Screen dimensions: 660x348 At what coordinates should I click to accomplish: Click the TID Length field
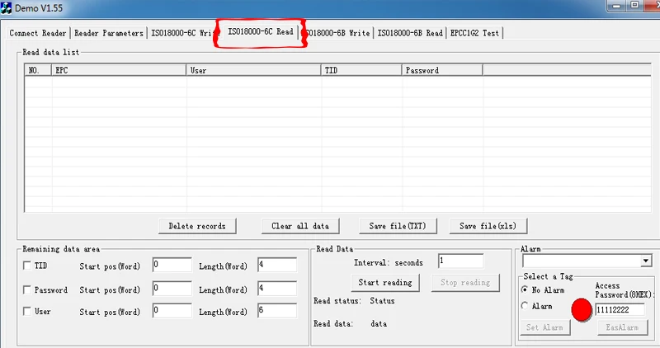point(277,265)
